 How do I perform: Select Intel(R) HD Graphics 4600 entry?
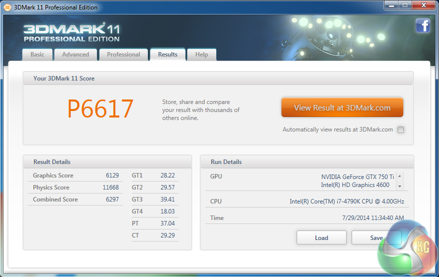point(355,185)
